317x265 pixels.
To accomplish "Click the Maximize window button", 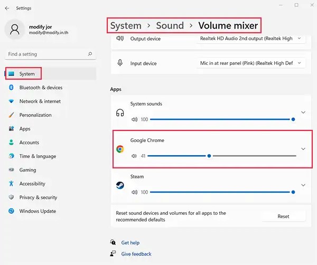I will pos(296,5).
